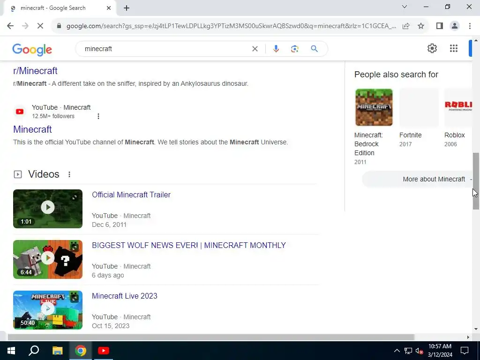Play the Minecraft Live 2023 thumbnail
This screenshot has height=360, width=480.
[x=48, y=310]
